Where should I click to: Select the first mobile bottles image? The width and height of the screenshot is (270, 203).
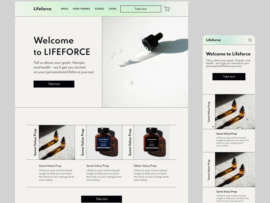(235, 112)
